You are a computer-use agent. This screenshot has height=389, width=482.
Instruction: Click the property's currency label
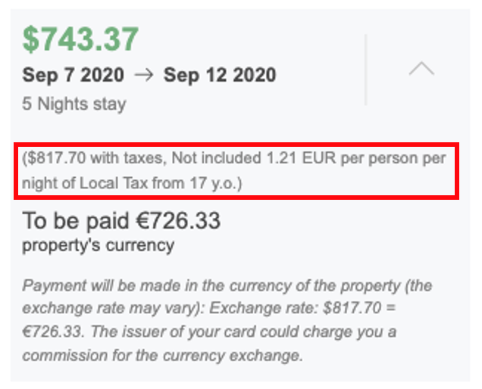coord(99,245)
